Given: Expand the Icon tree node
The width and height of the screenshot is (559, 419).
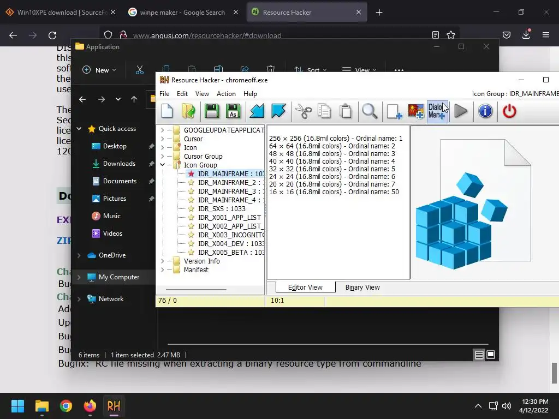Looking at the screenshot, I should click(162, 147).
